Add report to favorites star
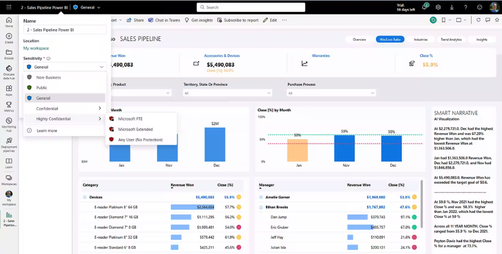Screen dimensions: 502x254 pos(497,20)
